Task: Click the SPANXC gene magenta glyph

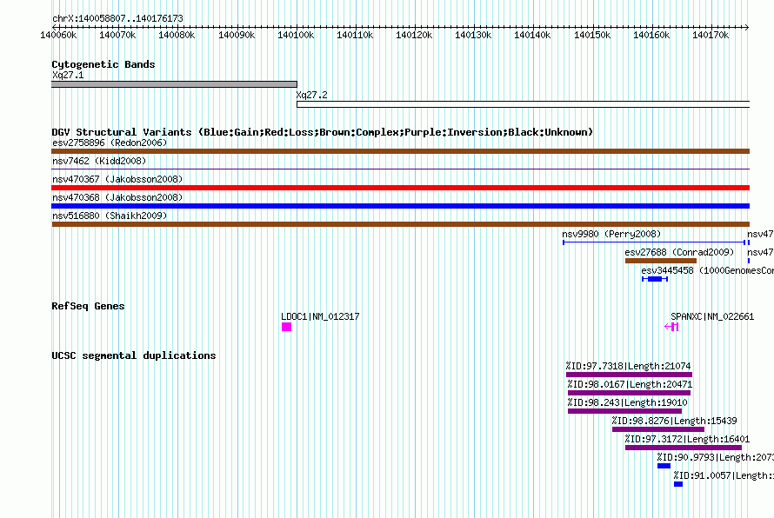Action: pos(672,327)
